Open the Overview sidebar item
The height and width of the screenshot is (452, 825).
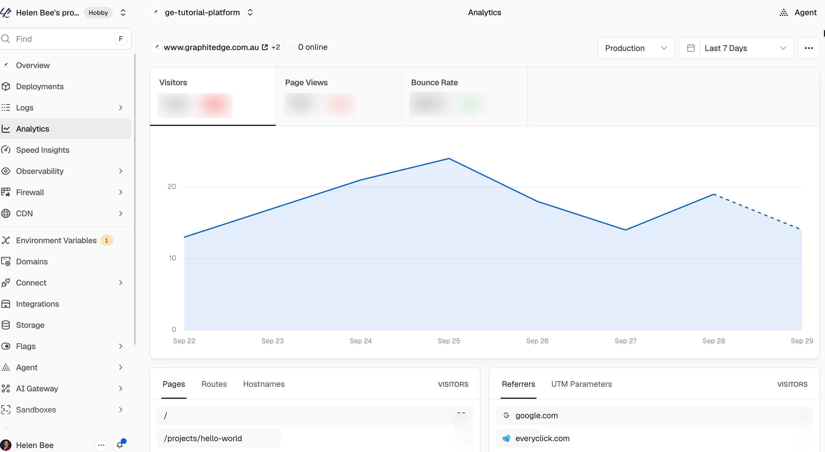(x=65, y=65)
